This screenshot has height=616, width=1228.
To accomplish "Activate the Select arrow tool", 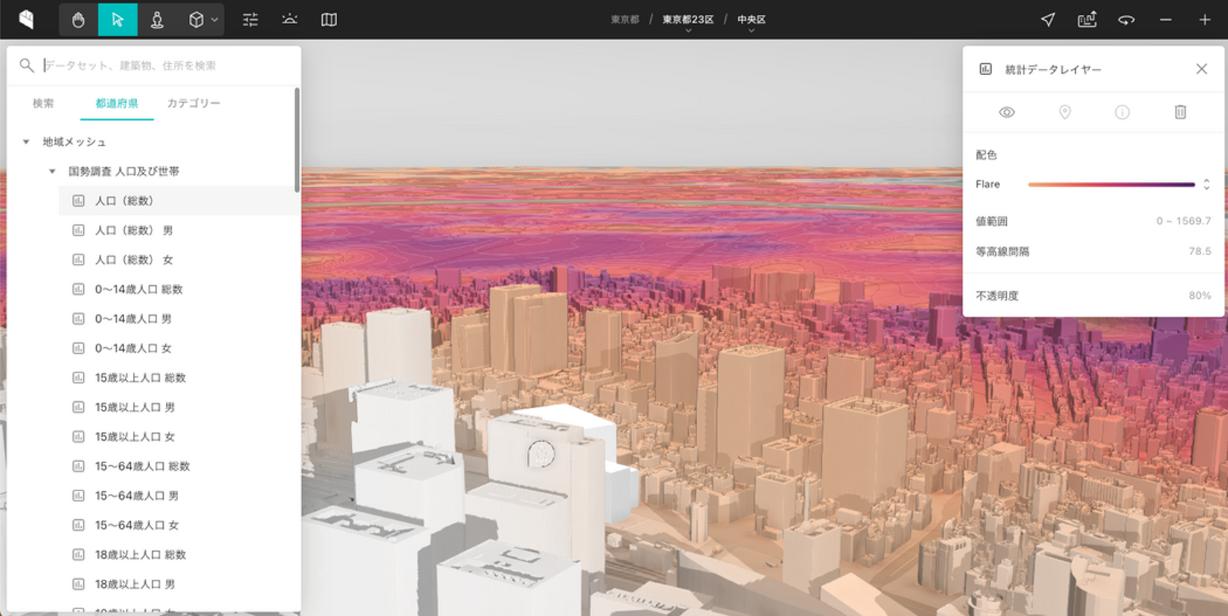I will [117, 20].
